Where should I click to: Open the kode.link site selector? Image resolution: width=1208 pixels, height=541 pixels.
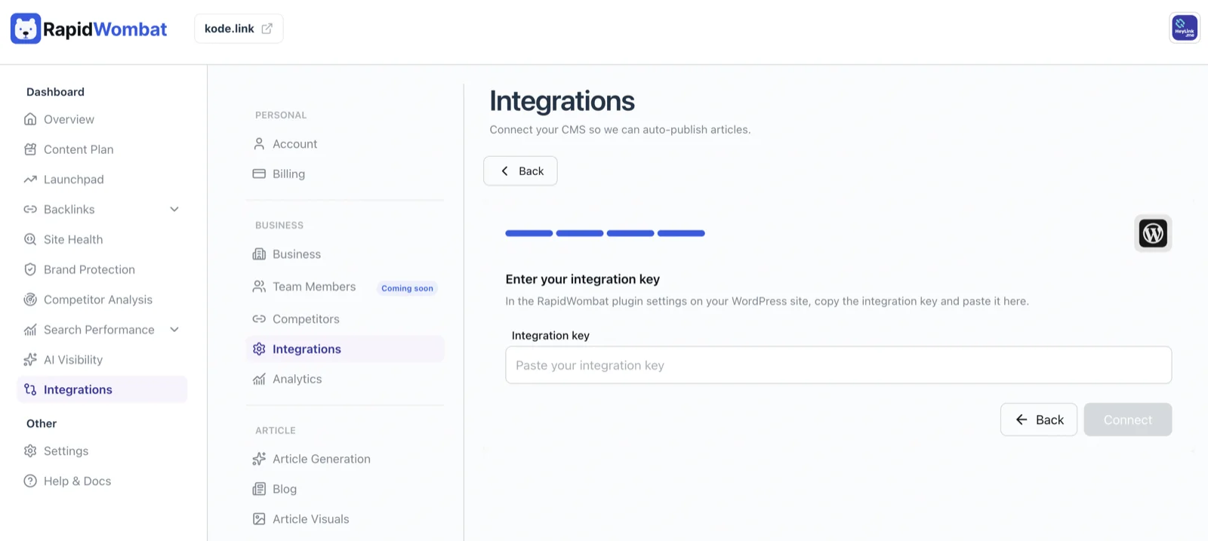[x=239, y=29]
